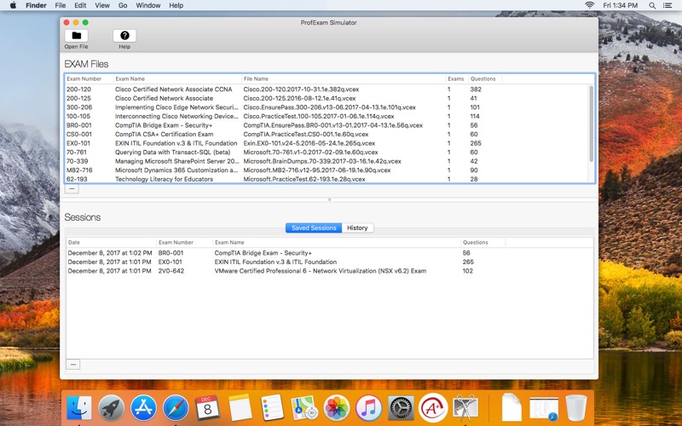The image size is (682, 426).
Task: Sort by File Name column header
Action: [x=344, y=78]
